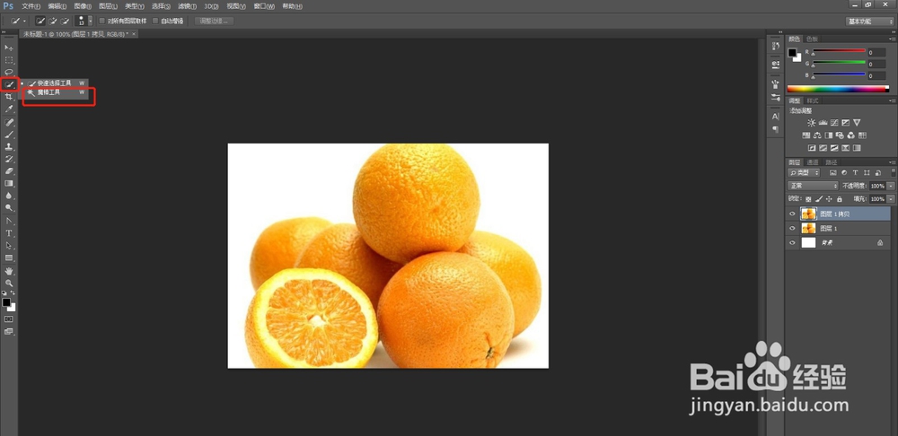This screenshot has height=436, width=898.
Task: Open the Opacity slider dropdown arrow
Action: pyautogui.click(x=891, y=186)
